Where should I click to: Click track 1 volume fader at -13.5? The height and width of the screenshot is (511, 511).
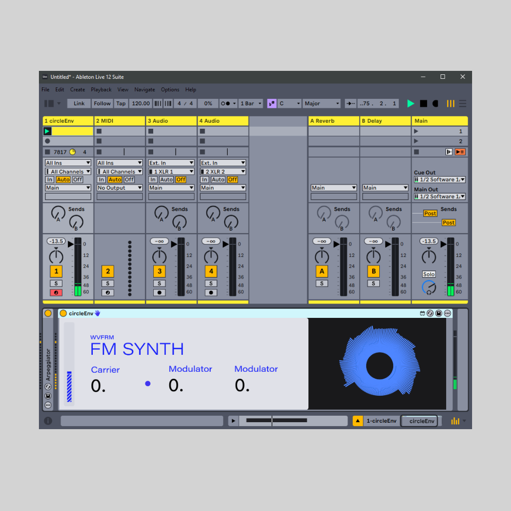tap(56, 242)
